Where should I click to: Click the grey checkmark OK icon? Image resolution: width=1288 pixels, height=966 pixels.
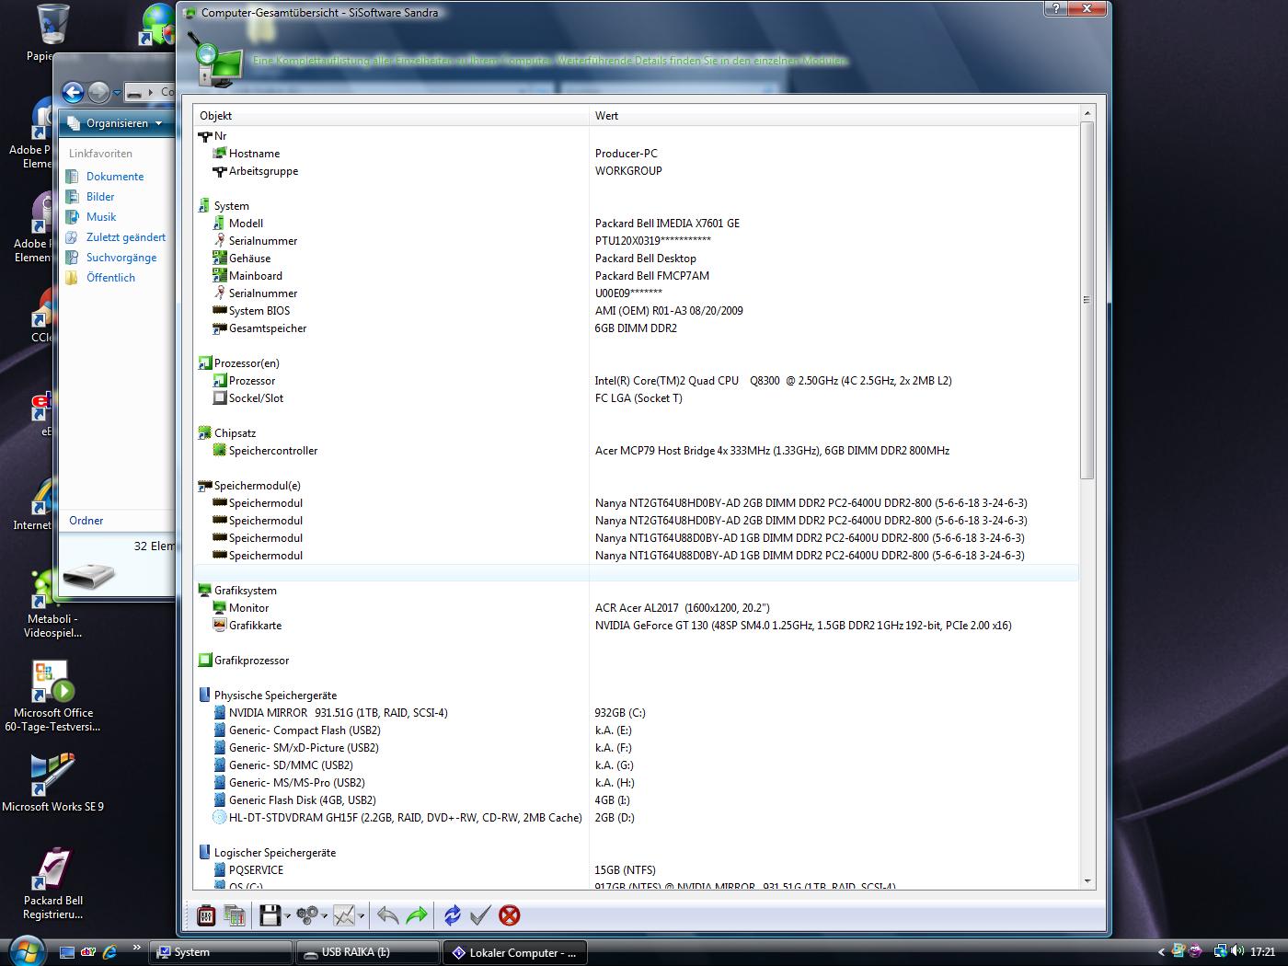[x=479, y=915]
